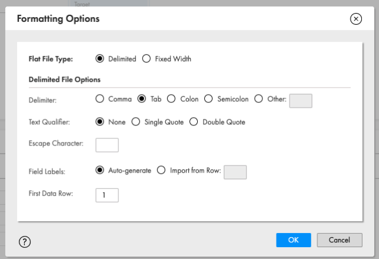Open help via question mark icon
This screenshot has height=259, width=379.
25,241
